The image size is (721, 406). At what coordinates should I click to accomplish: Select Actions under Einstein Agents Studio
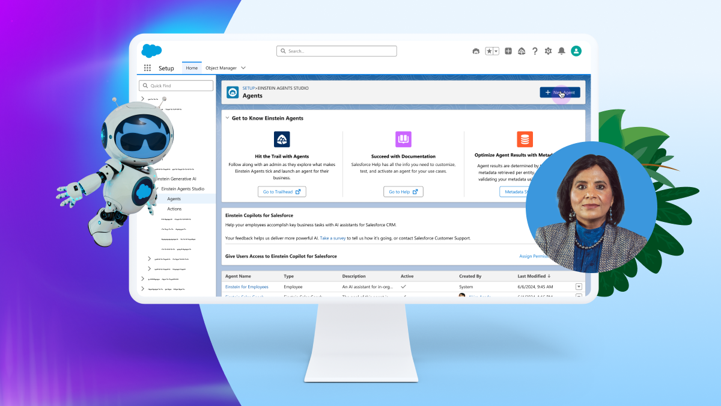[x=174, y=209]
